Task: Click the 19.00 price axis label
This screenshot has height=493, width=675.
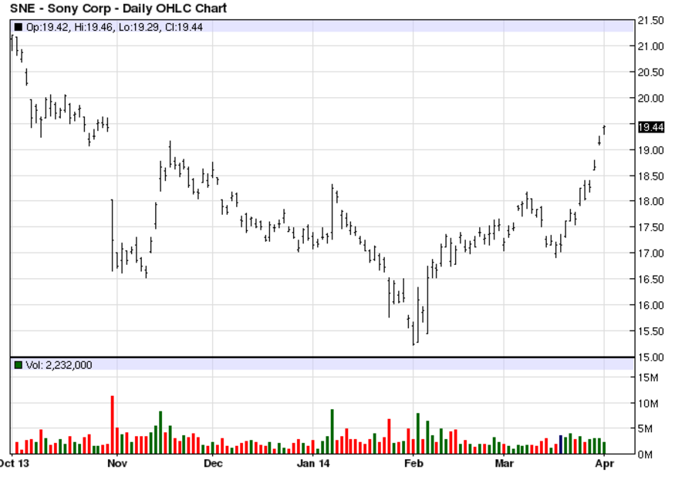Action: (650, 150)
